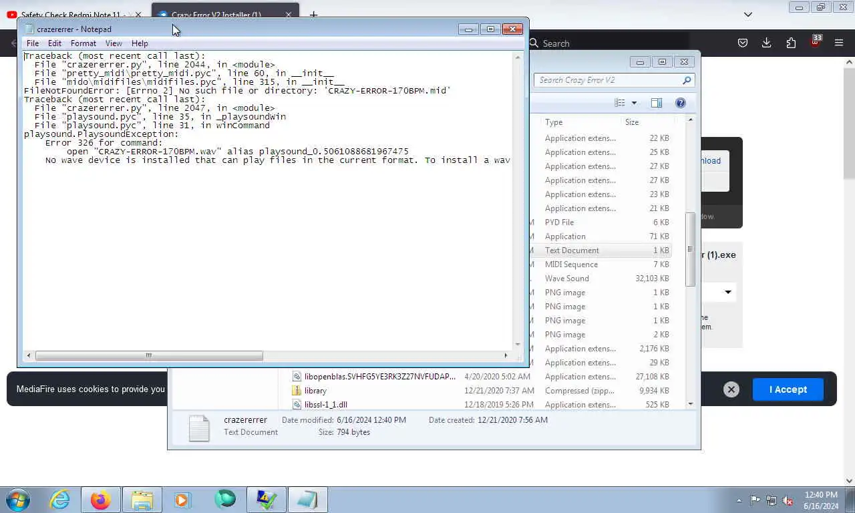This screenshot has width=855, height=513.
Task: Switch to Firefox in the taskbar
Action: click(101, 500)
